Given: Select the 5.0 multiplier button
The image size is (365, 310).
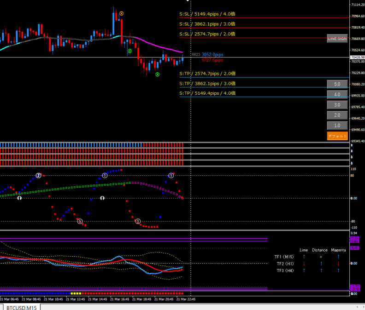Looking at the screenshot, I should [337, 84].
